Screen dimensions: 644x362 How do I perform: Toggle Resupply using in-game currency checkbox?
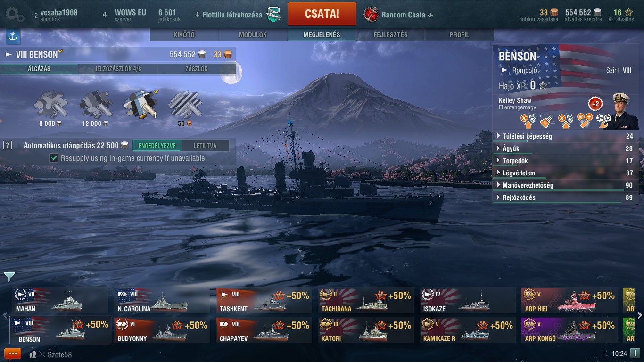click(54, 158)
